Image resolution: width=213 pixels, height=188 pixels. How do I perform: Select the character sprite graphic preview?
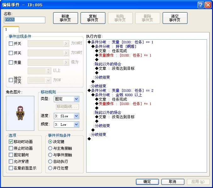(20, 113)
